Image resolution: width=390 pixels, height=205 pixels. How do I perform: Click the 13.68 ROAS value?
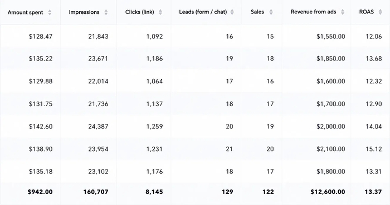click(374, 59)
